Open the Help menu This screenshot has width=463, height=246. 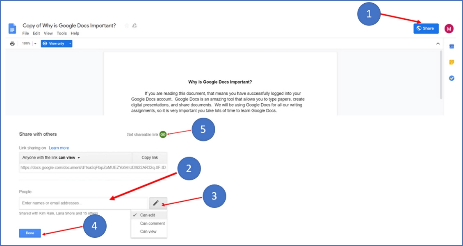click(75, 33)
